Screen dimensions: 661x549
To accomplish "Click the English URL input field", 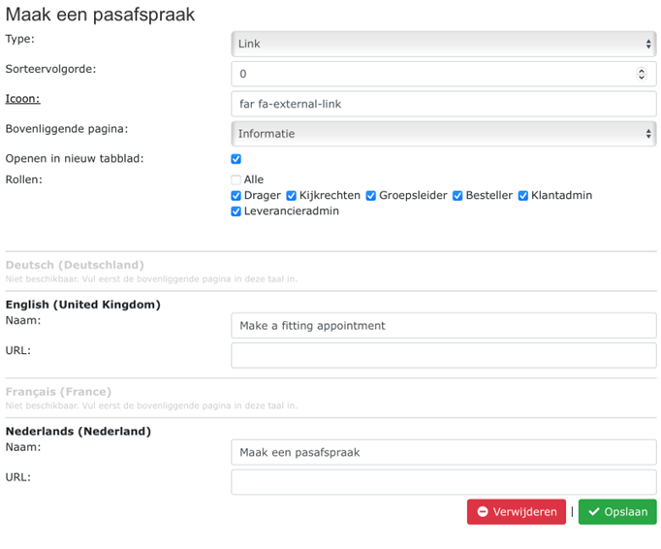I will coord(443,355).
